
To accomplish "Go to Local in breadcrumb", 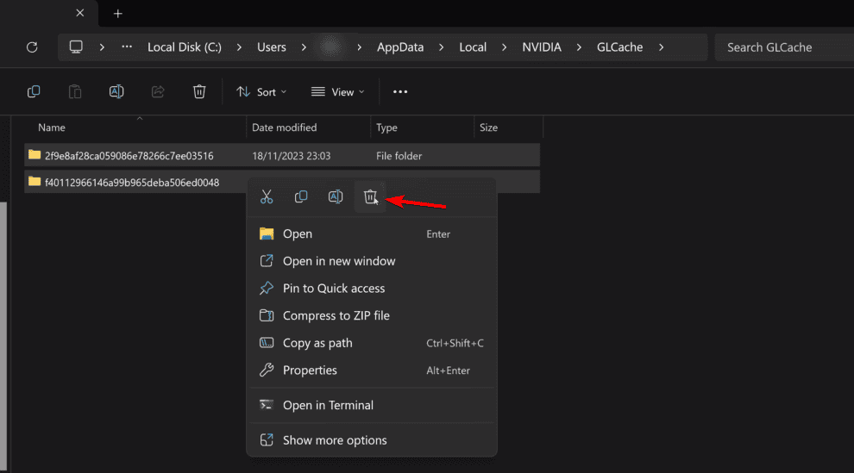I will coord(473,47).
